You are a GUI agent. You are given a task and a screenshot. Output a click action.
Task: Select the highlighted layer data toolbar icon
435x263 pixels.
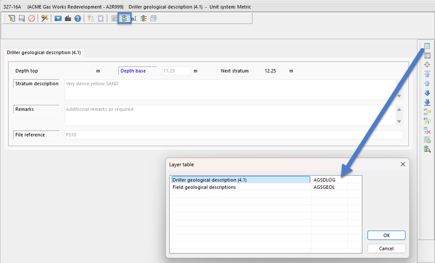point(124,18)
